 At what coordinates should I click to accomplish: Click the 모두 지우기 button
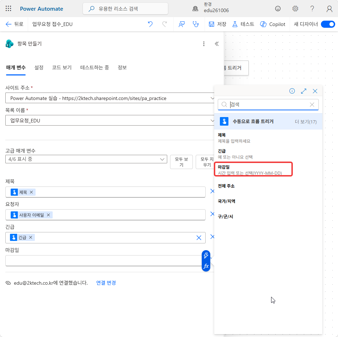(x=205, y=162)
